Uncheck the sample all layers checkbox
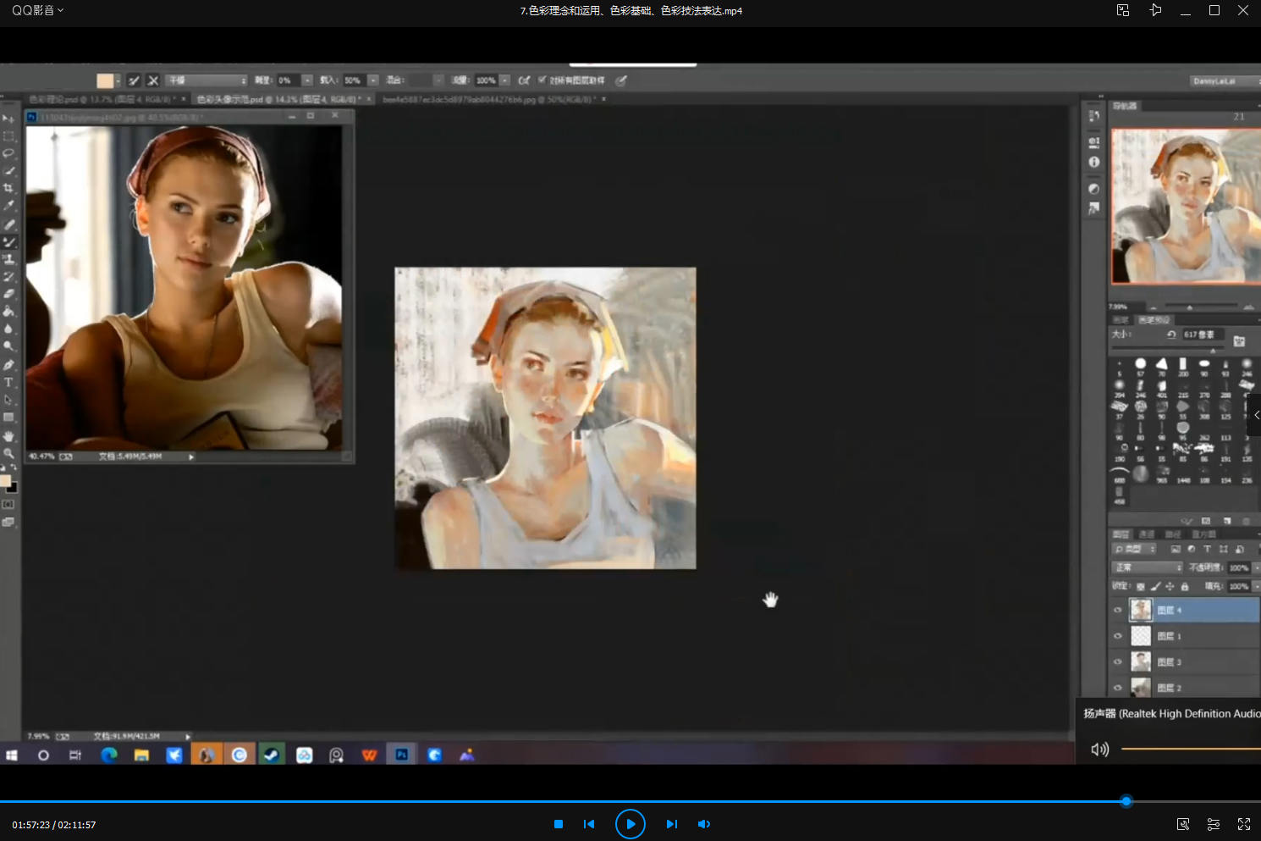 tap(542, 80)
